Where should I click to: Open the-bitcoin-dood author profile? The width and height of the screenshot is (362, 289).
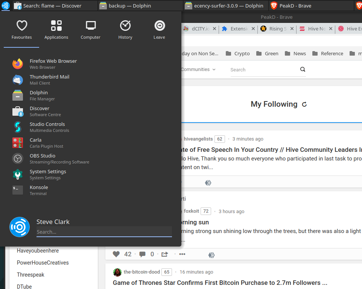[x=142, y=272]
